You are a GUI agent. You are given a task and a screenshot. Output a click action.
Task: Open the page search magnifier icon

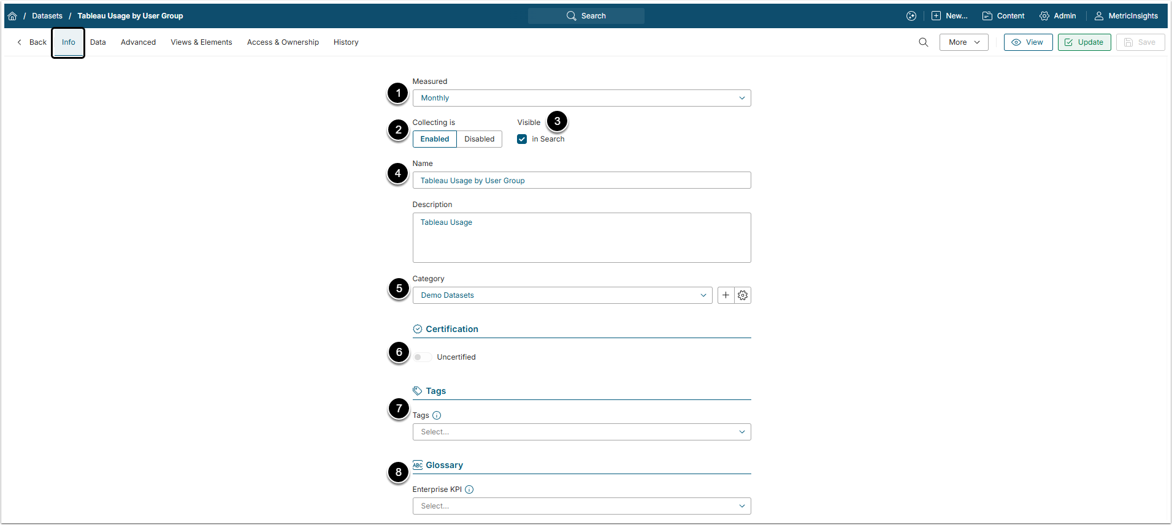(x=923, y=42)
